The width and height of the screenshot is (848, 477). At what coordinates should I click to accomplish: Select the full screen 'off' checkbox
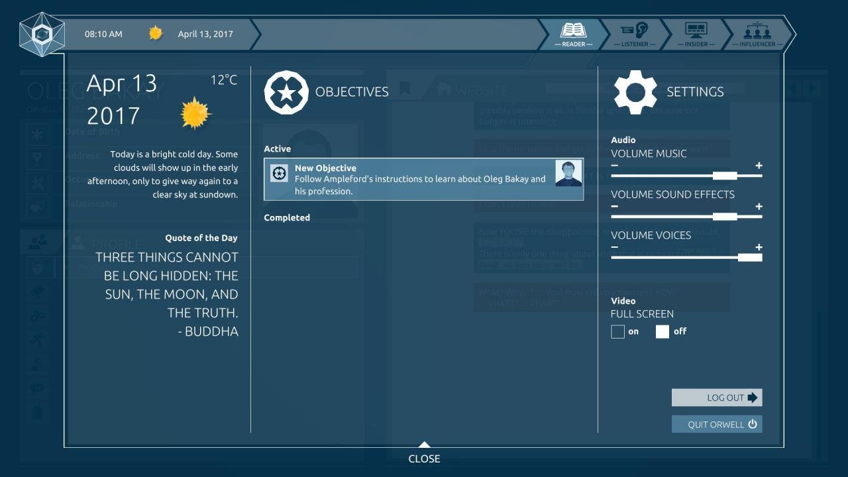coord(662,332)
